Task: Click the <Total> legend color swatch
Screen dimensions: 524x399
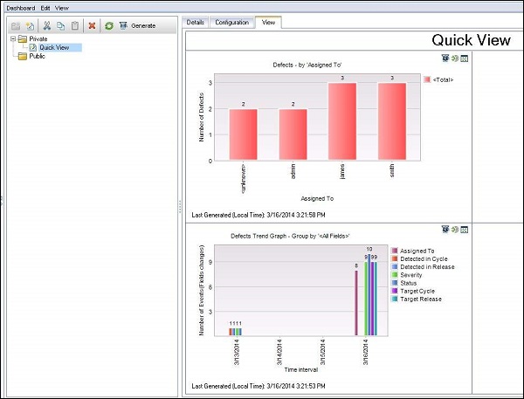Action: pos(427,79)
